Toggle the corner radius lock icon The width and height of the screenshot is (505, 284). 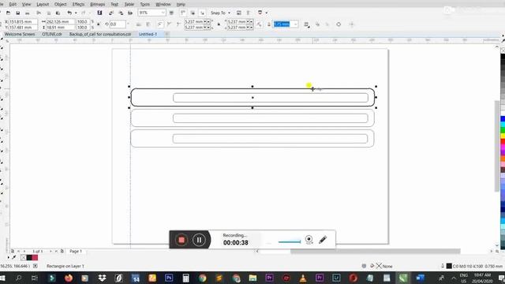pyautogui.click(x=219, y=24)
